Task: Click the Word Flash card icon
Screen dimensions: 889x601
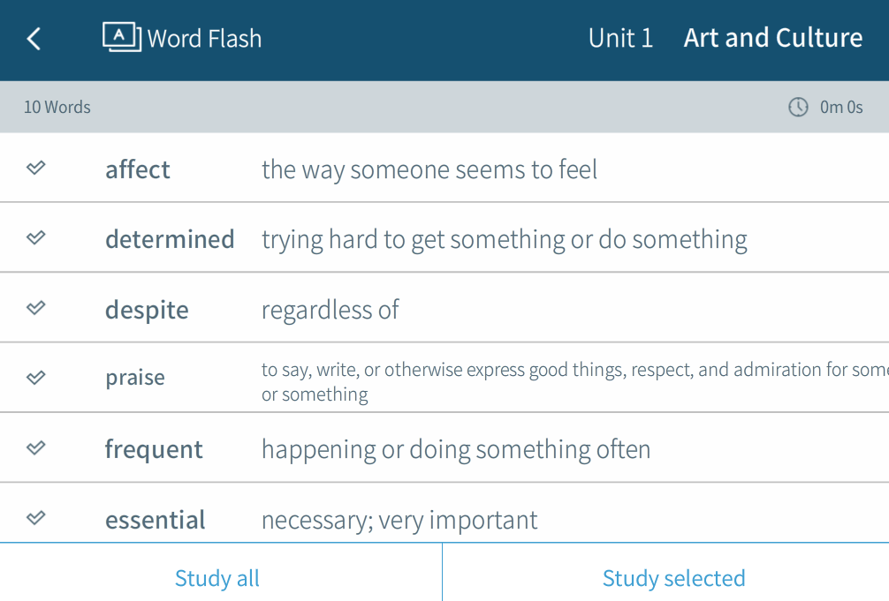Action: (122, 37)
